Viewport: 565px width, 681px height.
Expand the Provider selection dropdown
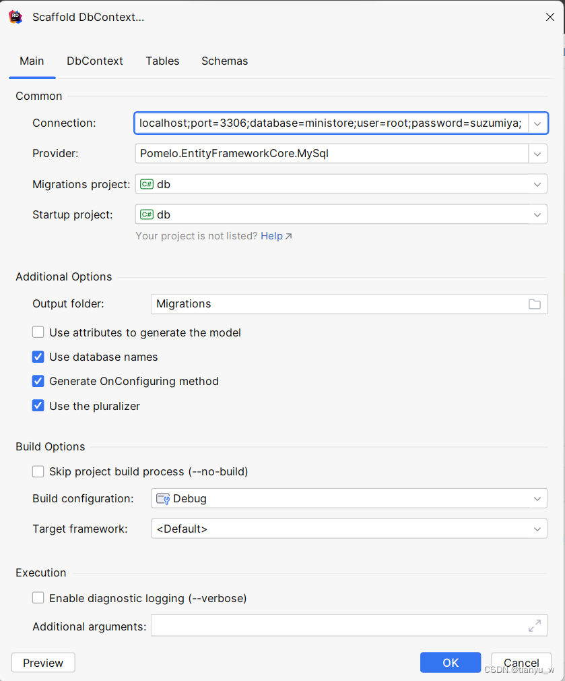point(537,153)
